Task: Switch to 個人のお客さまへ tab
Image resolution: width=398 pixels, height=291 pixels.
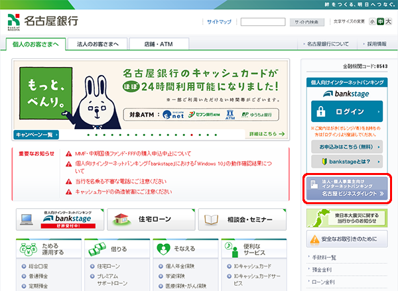Action: [x=36, y=44]
